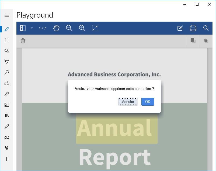Confirm deletion with the OK button
The width and height of the screenshot is (216, 171).
coord(148,102)
